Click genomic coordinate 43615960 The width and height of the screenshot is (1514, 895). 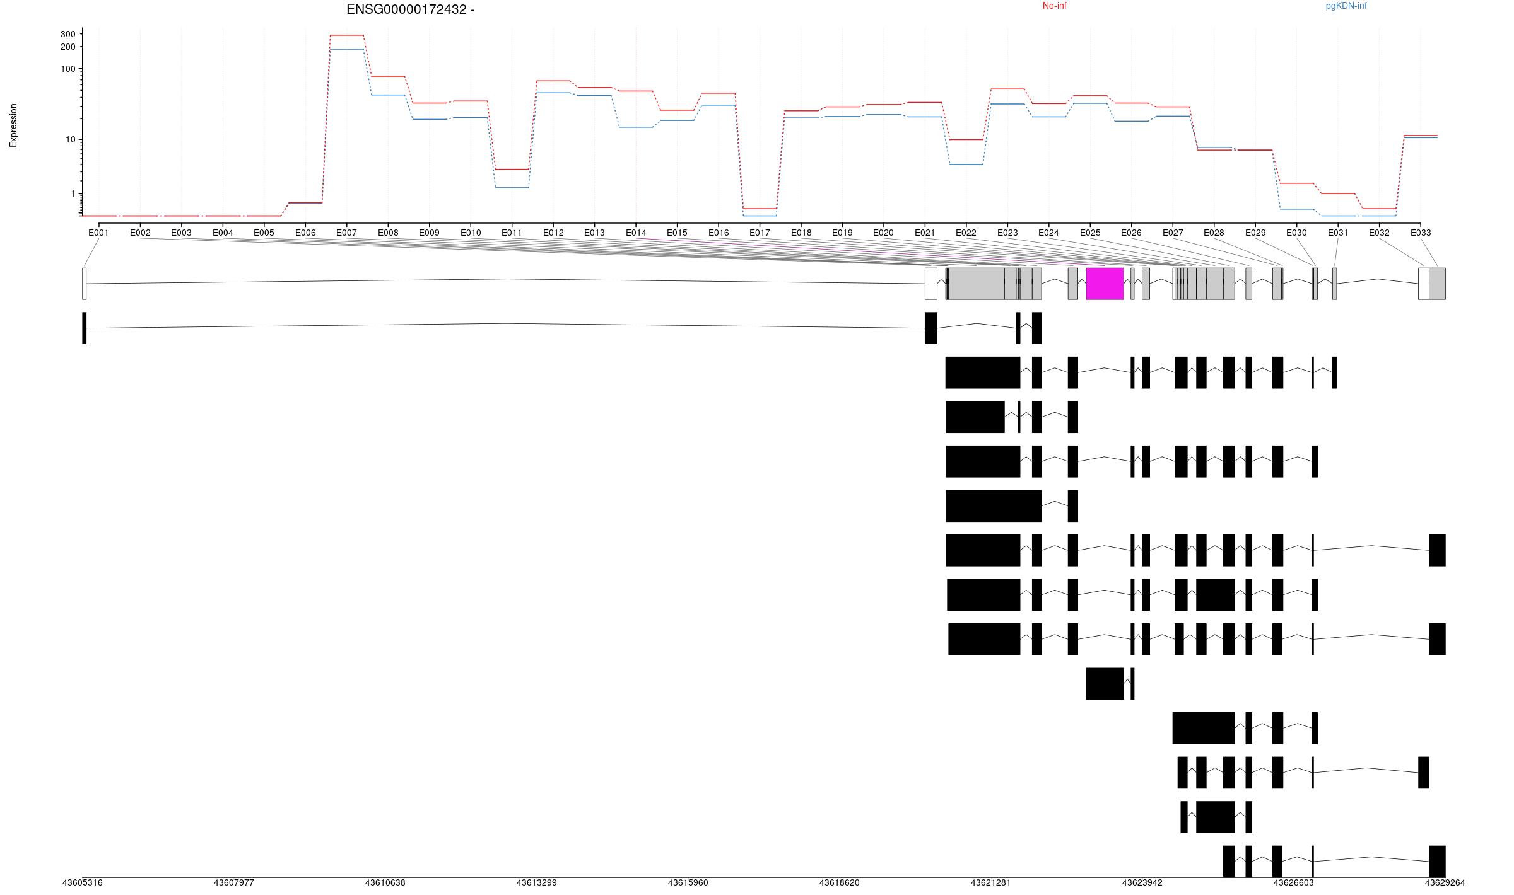[688, 882]
